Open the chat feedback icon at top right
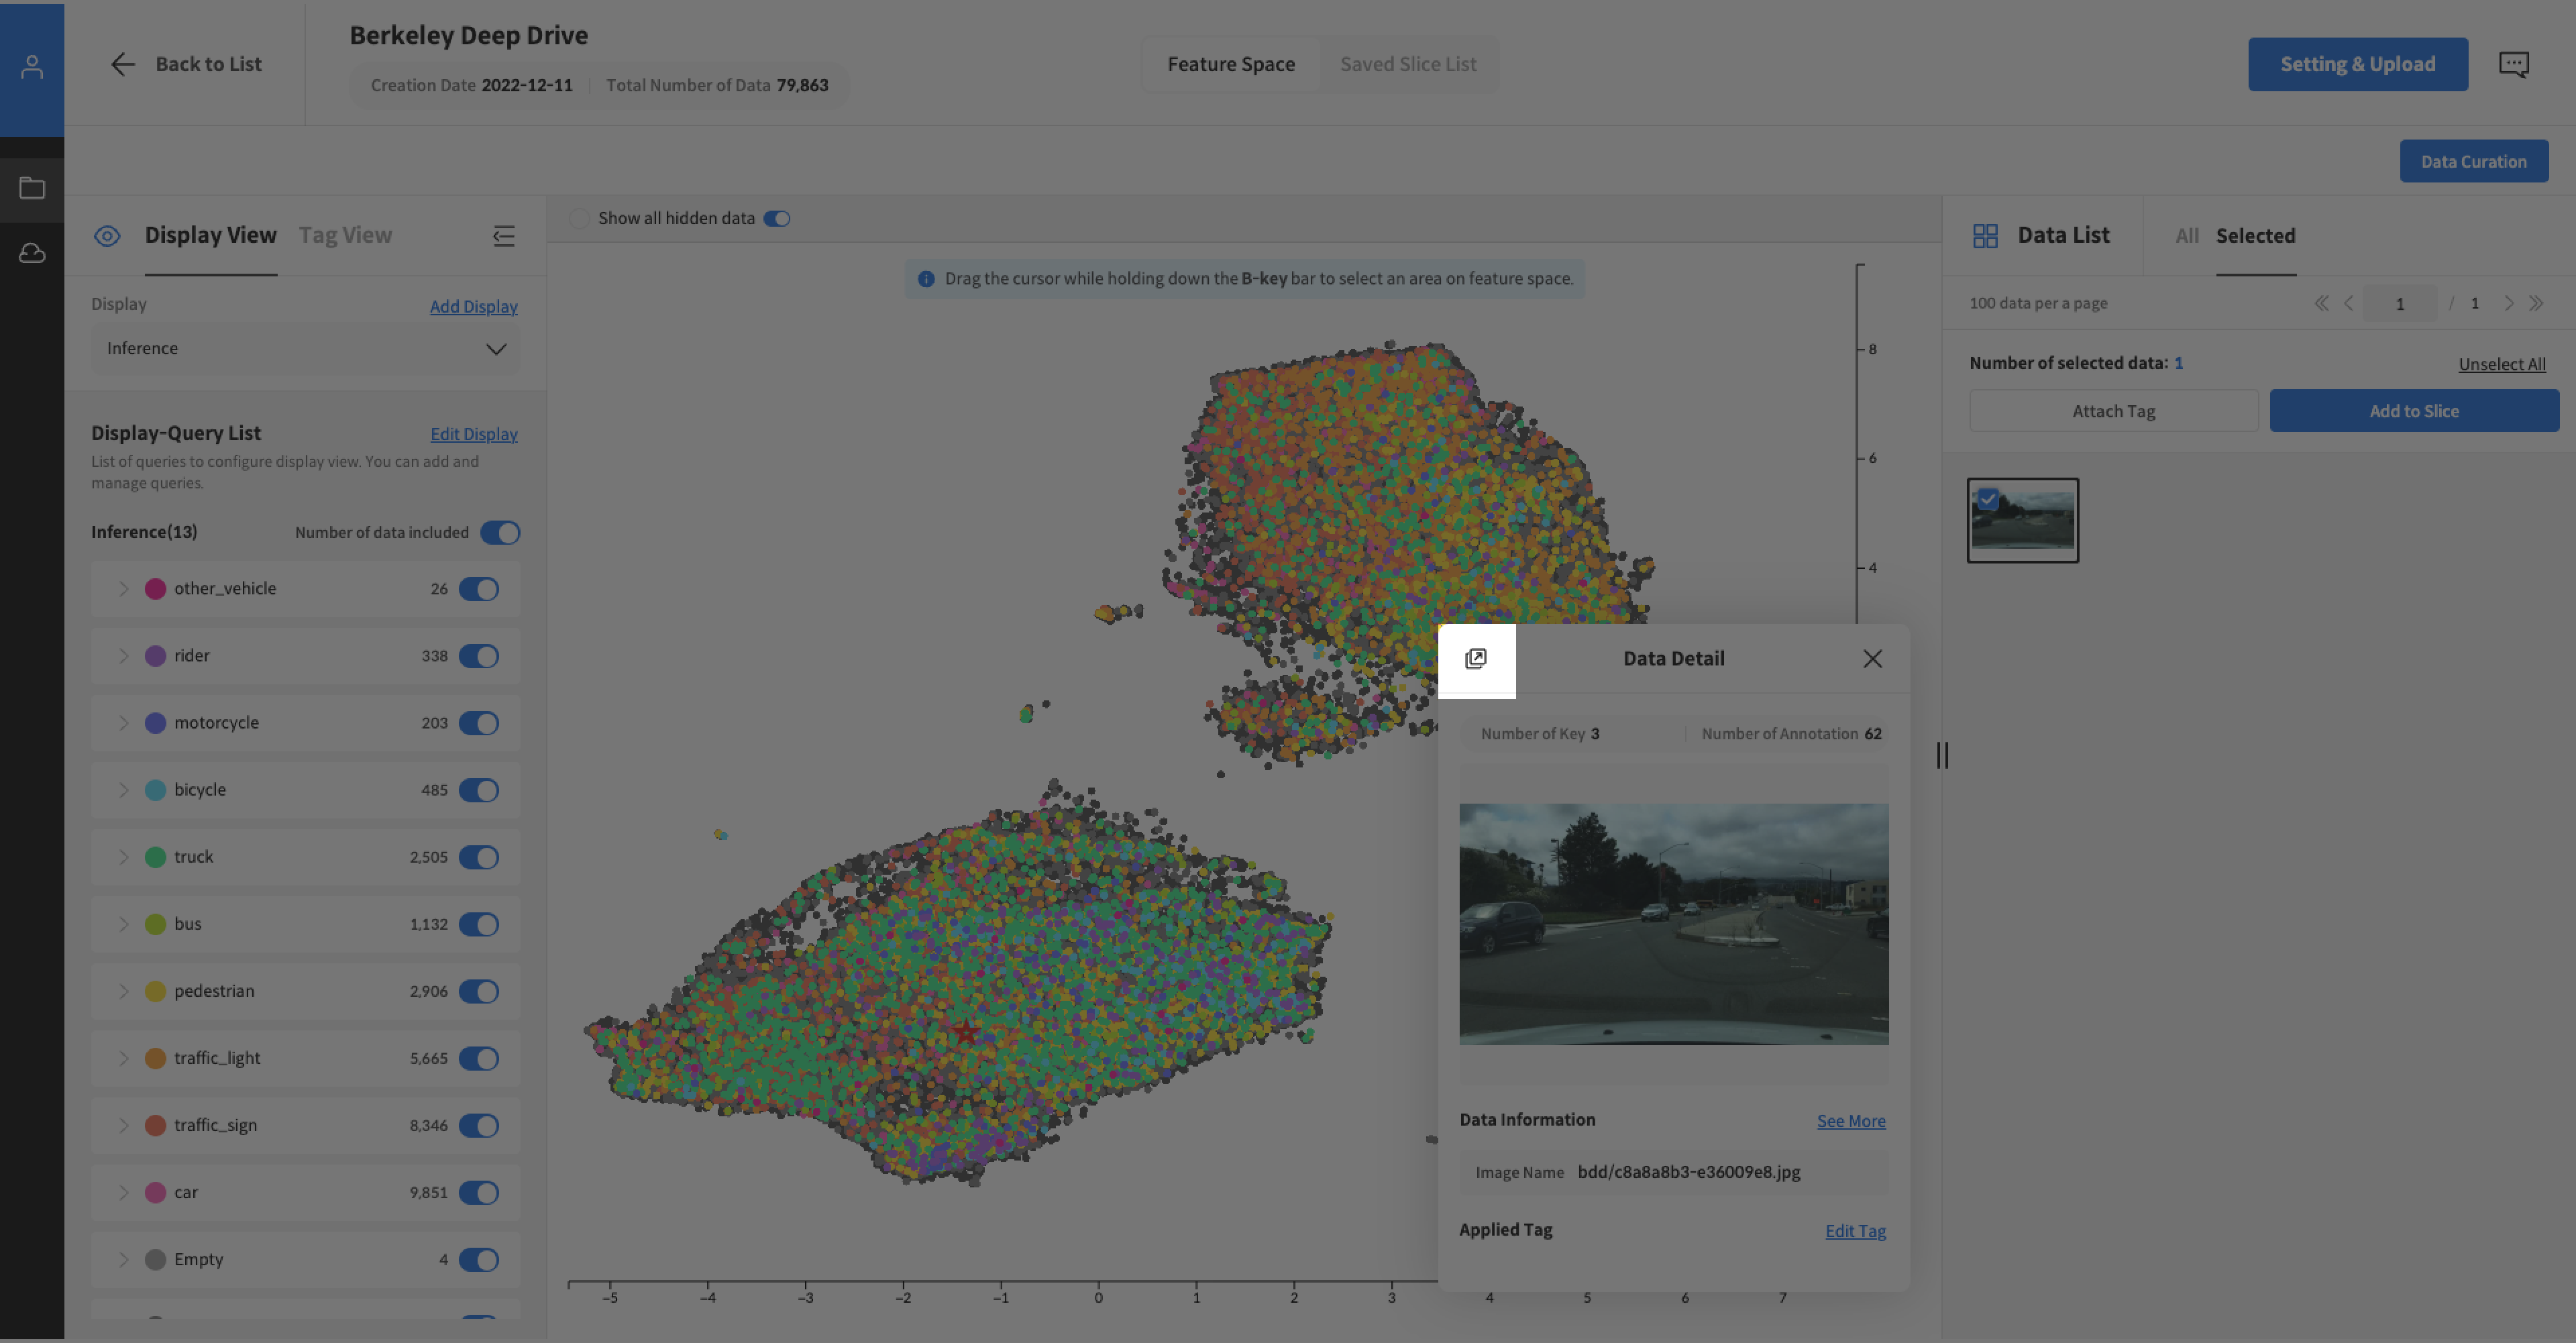Viewport: 2576px width, 1343px height. (x=2513, y=64)
